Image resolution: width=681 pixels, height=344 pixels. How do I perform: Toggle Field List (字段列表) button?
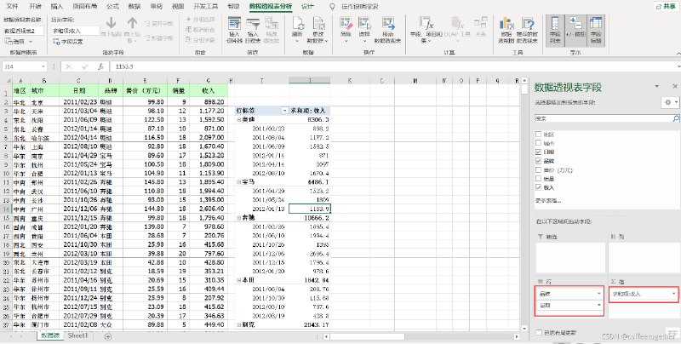555,30
